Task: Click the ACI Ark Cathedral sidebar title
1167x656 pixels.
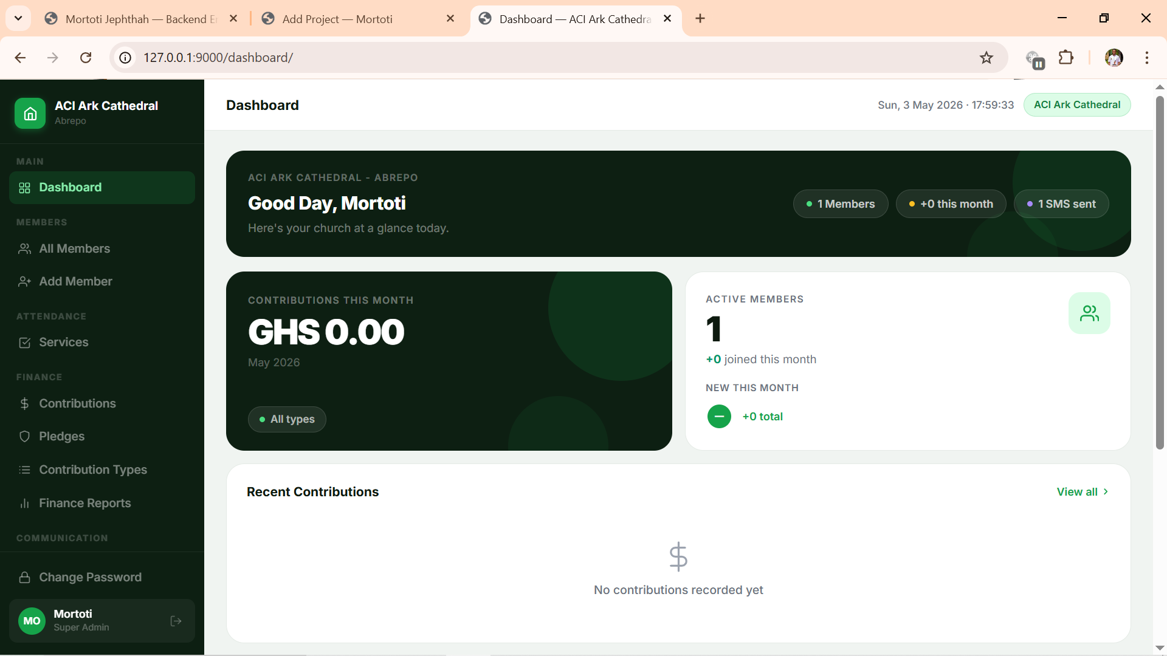Action: pos(106,106)
